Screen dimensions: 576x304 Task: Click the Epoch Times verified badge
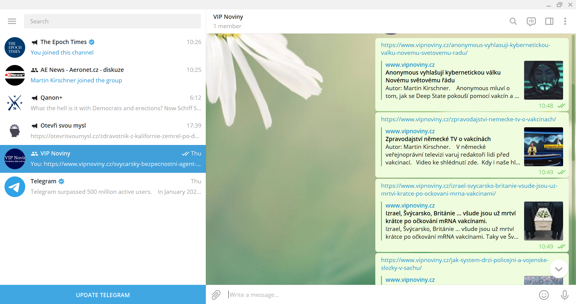[92, 42]
